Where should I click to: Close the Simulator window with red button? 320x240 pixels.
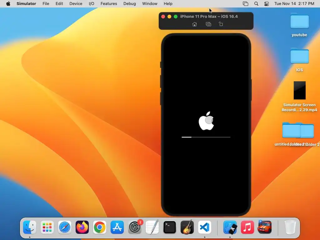[x=163, y=17]
